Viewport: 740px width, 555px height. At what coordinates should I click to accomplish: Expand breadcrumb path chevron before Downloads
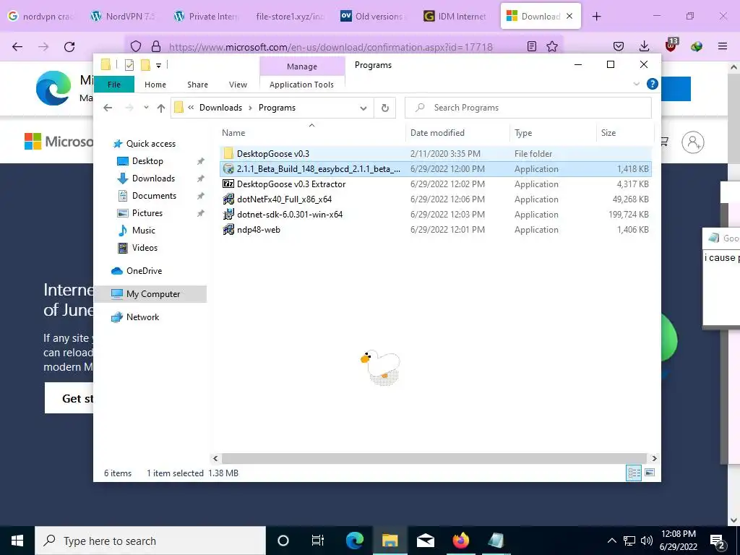click(191, 108)
